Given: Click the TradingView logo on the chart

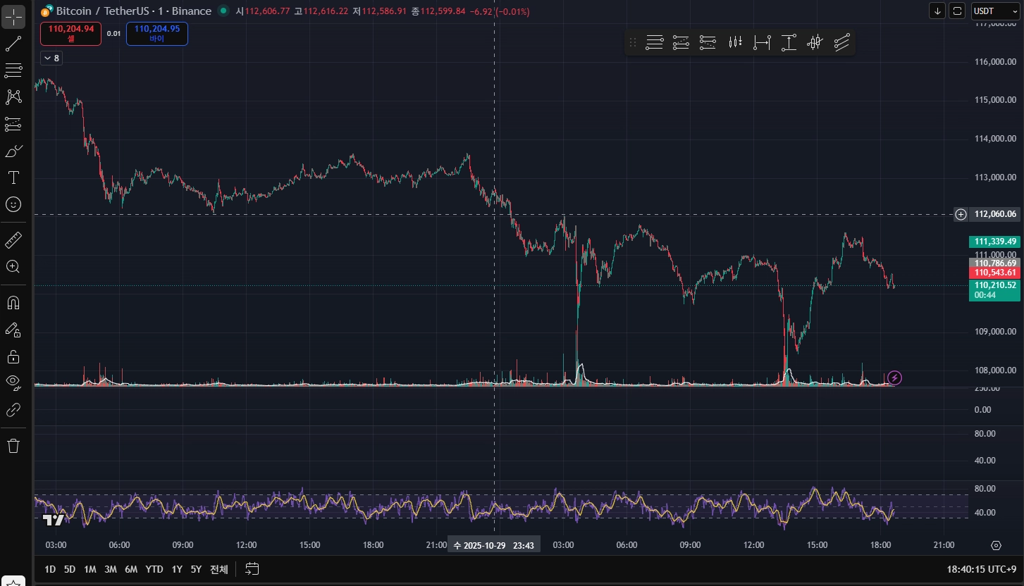Looking at the screenshot, I should (x=54, y=520).
